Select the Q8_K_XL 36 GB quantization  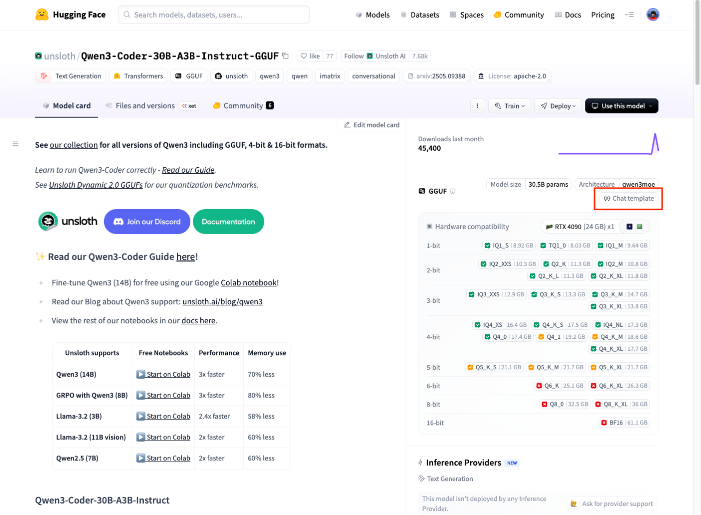[621, 404]
